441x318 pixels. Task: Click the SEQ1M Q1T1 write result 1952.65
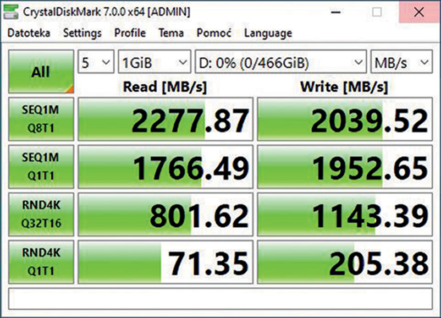(x=345, y=166)
